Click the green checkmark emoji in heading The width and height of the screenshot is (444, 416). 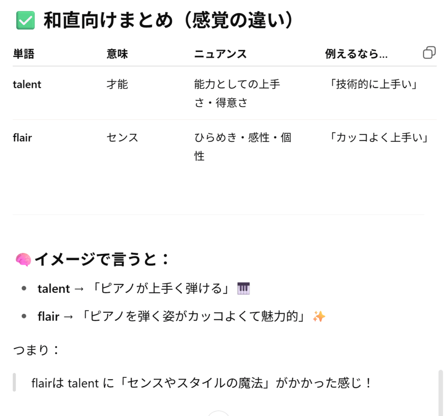pyautogui.click(x=26, y=20)
